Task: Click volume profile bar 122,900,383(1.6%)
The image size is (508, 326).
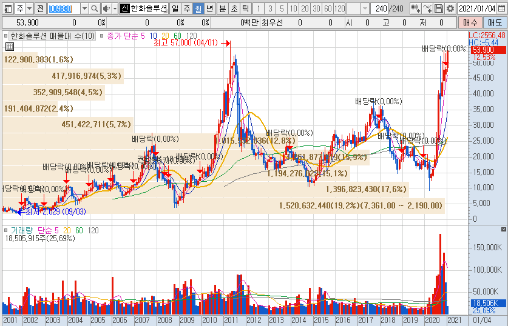Action: coord(20,59)
